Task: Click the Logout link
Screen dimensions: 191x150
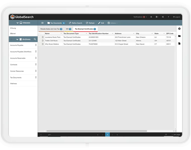Action: pyautogui.click(x=176, y=17)
